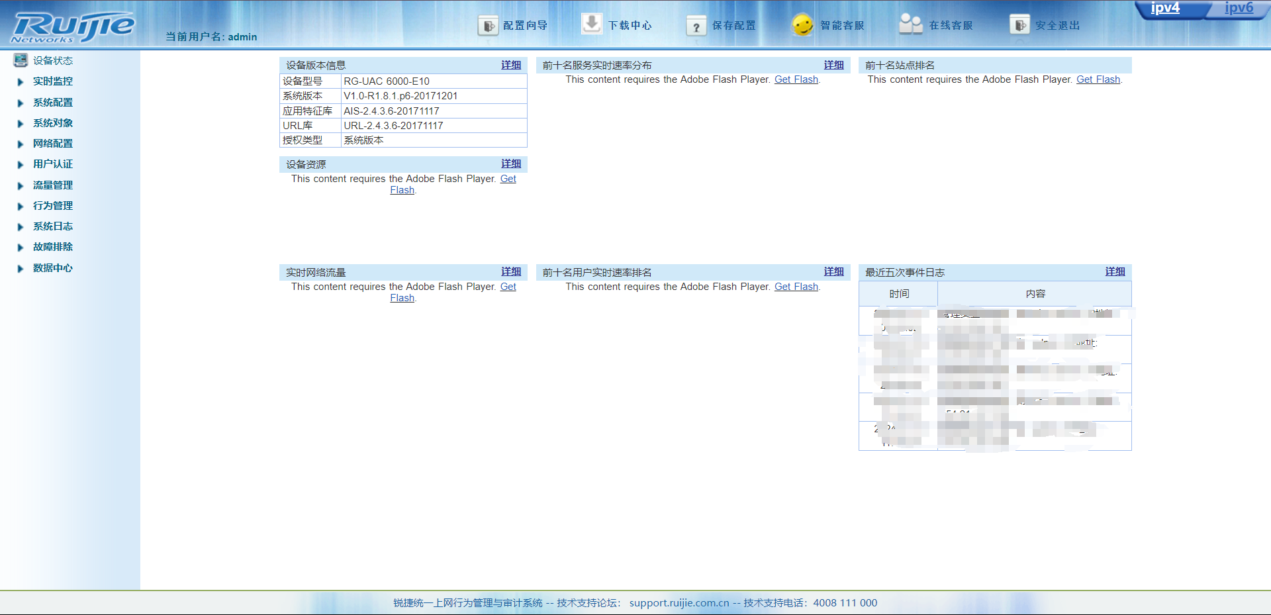The height and width of the screenshot is (615, 1271).
Task: Open 下载中心 text in top toolbar
Action: (630, 26)
